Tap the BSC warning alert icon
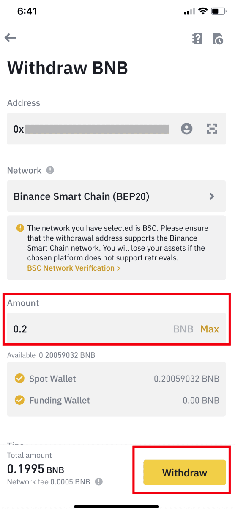Image resolution: width=235 pixels, height=509 pixels. 20,228
